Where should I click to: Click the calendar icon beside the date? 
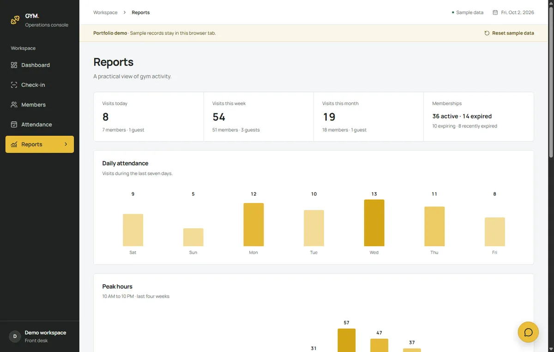point(495,12)
